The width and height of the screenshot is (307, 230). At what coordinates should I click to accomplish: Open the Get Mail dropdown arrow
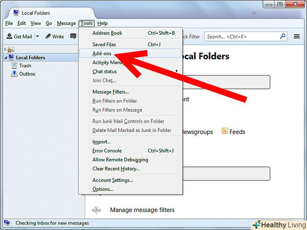37,37
